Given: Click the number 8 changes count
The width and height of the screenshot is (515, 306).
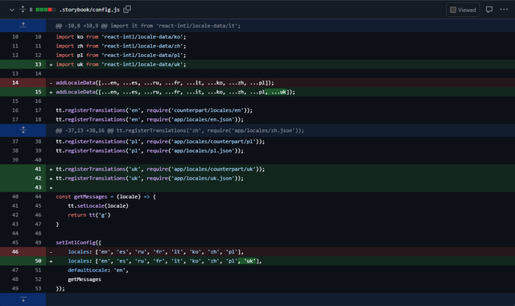Looking at the screenshot, I should click(x=31, y=10).
